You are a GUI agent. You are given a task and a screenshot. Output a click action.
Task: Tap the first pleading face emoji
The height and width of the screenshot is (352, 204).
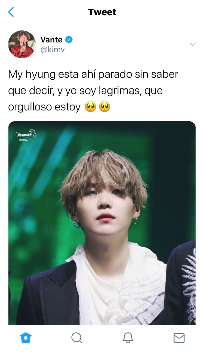point(90,107)
